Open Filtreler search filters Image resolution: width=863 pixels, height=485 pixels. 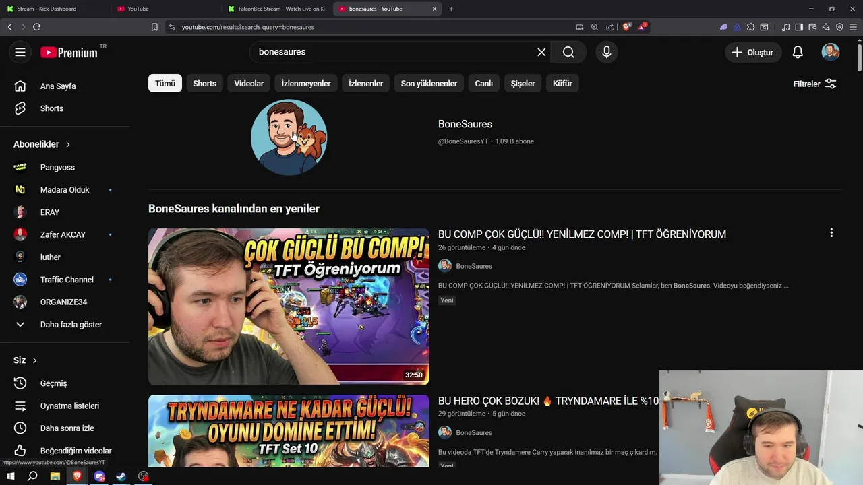pyautogui.click(x=815, y=84)
